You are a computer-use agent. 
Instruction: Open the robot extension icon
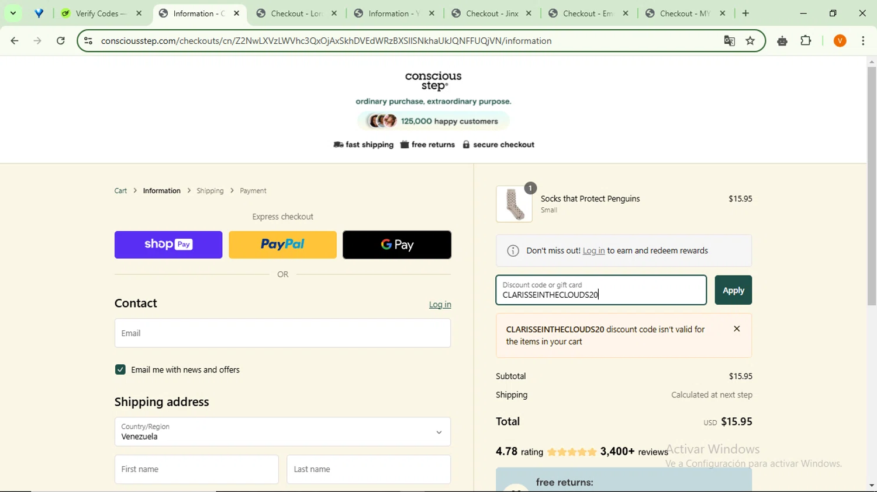(782, 41)
